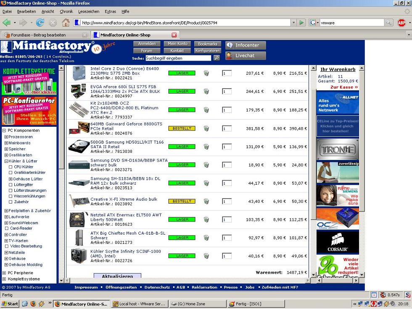The image size is (412, 311).
Task: Open the AGB footer link
Action: point(181,287)
